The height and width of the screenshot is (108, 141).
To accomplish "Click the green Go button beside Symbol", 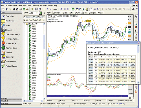I will coord(41,13).
